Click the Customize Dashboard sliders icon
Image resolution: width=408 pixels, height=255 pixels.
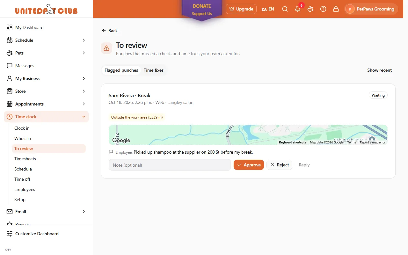pyautogui.click(x=10, y=234)
